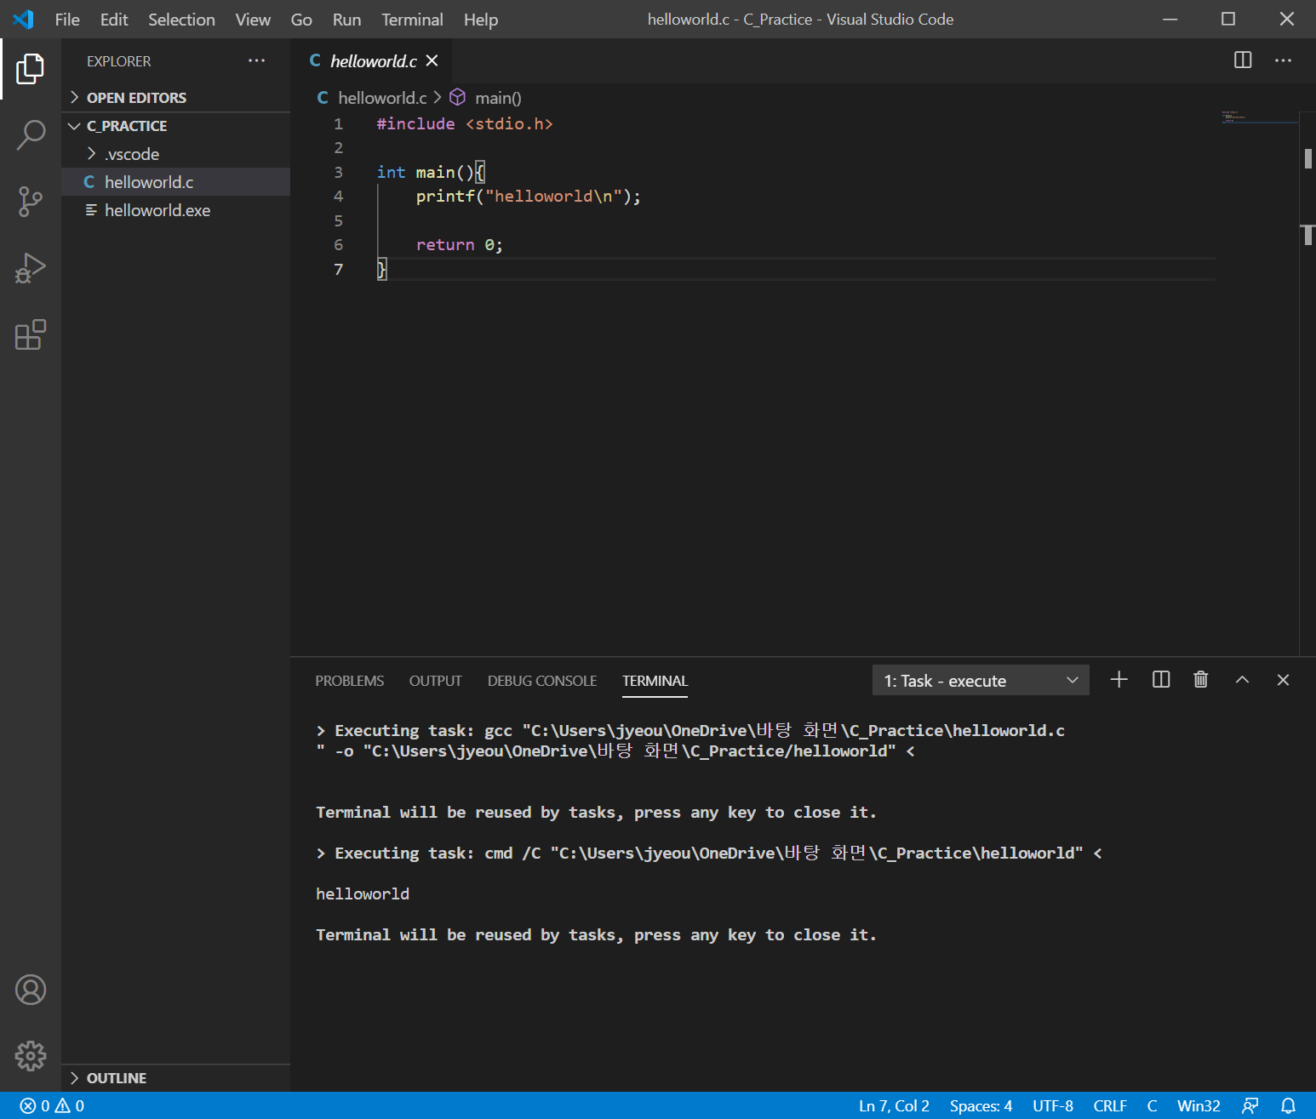This screenshot has width=1316, height=1119.
Task: Change line ending via CRLF
Action: (1110, 1105)
